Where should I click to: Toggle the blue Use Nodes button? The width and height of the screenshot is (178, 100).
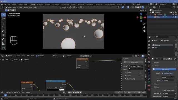pos(164,69)
